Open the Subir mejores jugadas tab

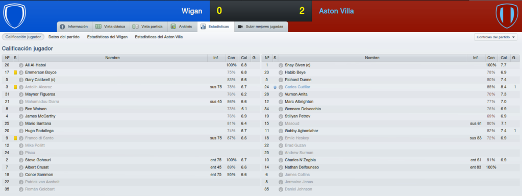pos(261,27)
